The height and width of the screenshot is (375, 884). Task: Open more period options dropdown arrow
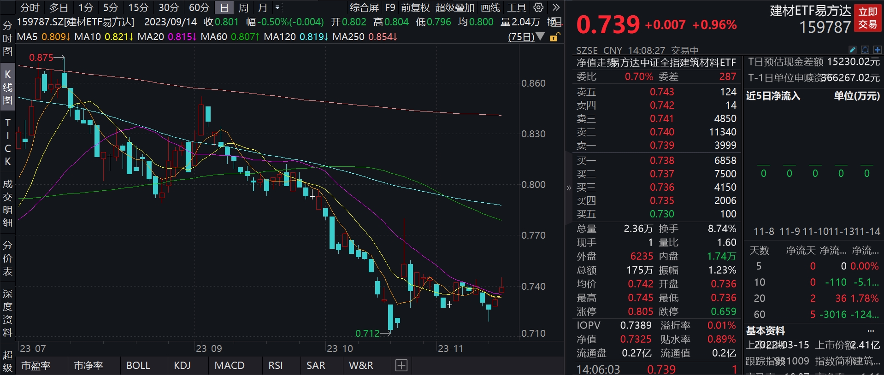click(x=277, y=8)
